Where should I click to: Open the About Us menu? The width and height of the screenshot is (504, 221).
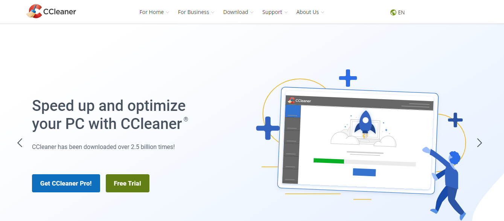pos(308,12)
